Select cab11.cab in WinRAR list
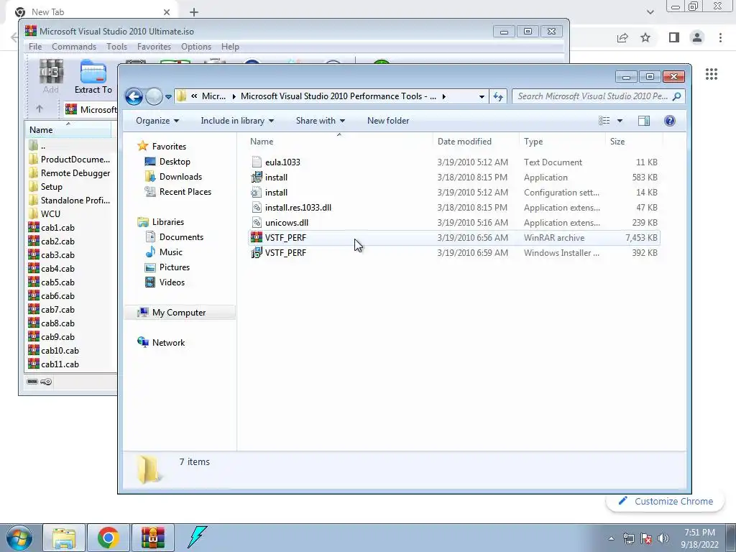Screen dimensions: 736x552 (53, 364)
